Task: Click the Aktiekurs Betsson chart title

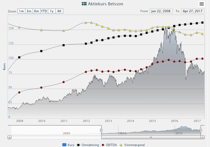Action: [x=105, y=4]
